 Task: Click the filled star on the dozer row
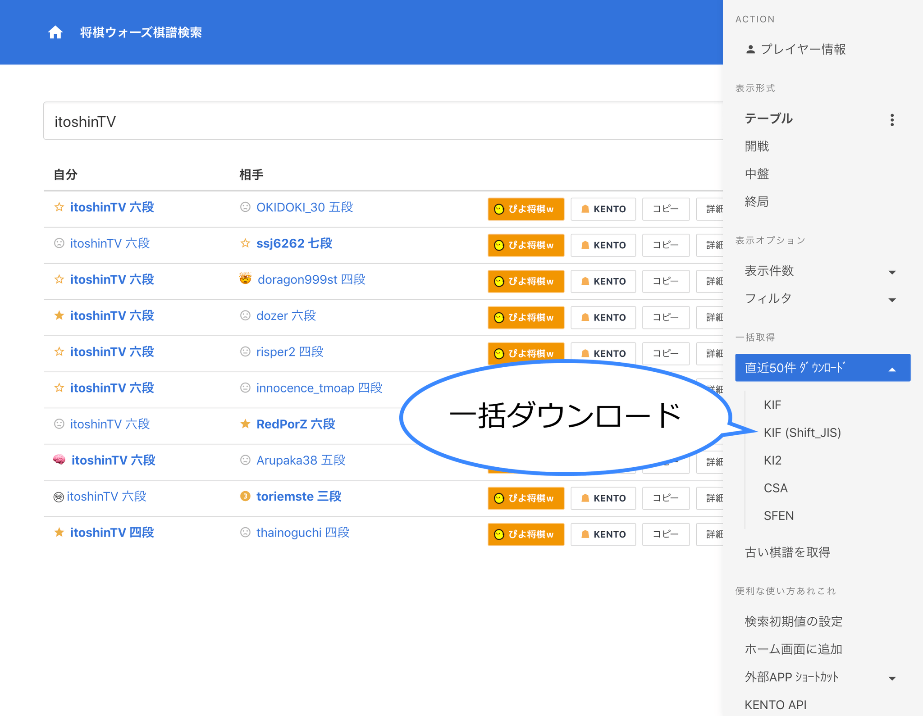(59, 315)
